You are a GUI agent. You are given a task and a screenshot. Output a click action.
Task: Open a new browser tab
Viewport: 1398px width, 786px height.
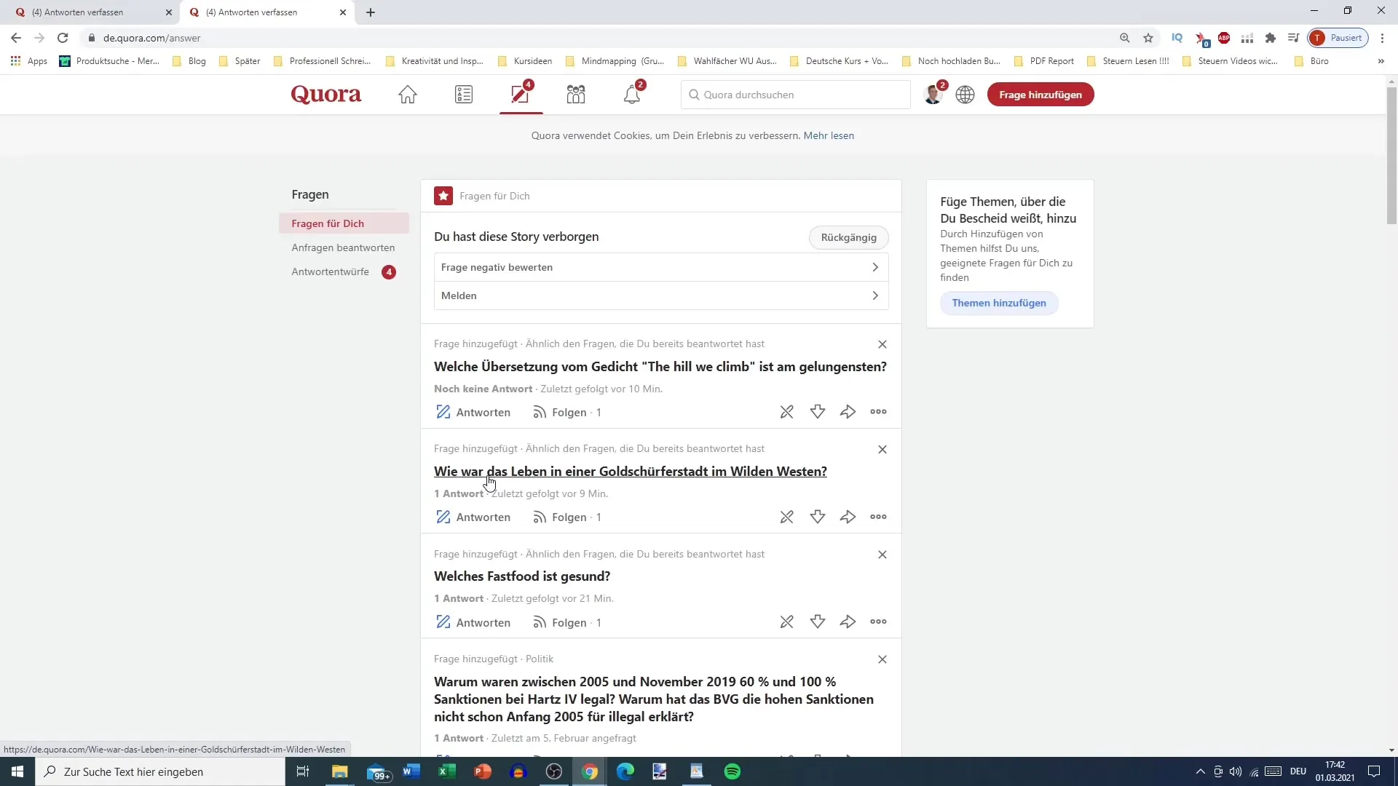[x=371, y=12]
